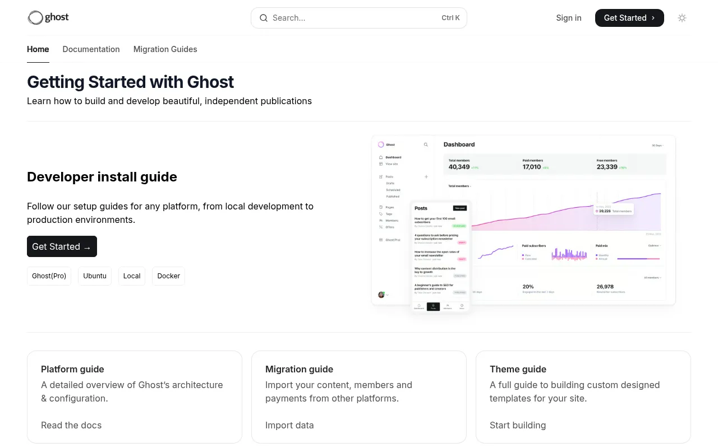Choose the Ubuntu install option
This screenshot has width=718, height=448.
pyautogui.click(x=95, y=276)
